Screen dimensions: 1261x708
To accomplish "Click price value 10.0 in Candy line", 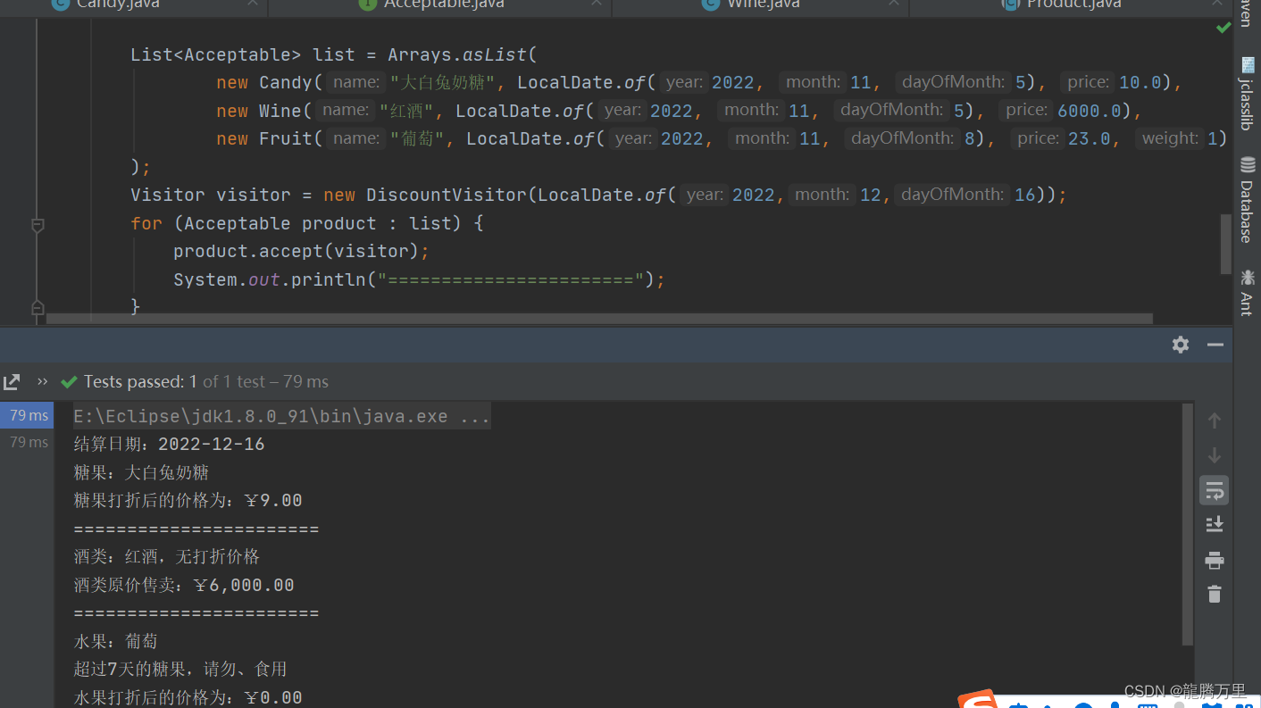I will [x=1140, y=82].
